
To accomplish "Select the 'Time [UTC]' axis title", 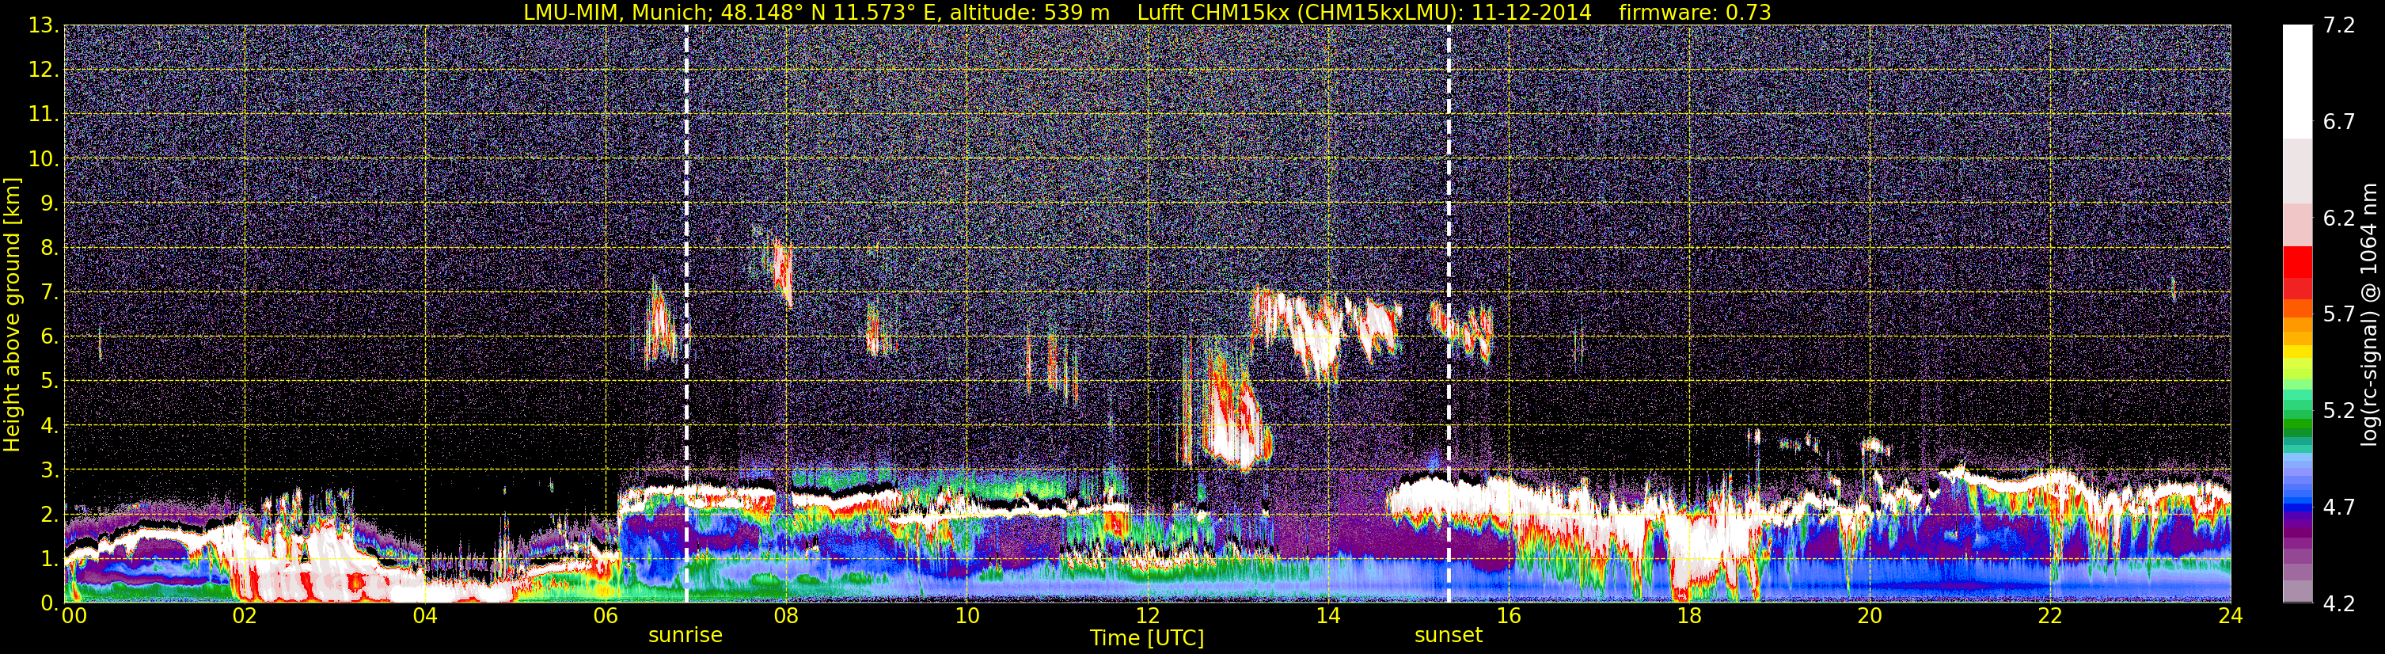I will pyautogui.click(x=1147, y=638).
